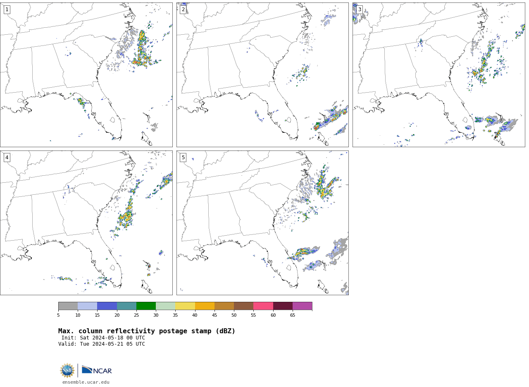This screenshot has height=387, width=529.
Task: Click the colorbar tick label 65
Action: pos(293,315)
